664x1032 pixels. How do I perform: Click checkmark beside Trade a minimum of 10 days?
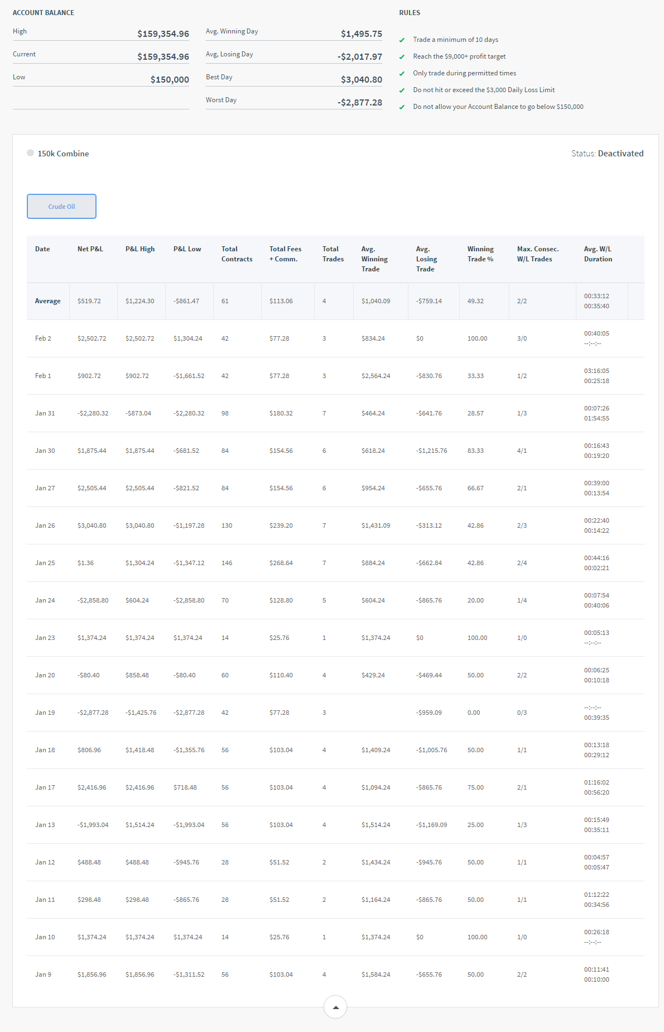402,40
